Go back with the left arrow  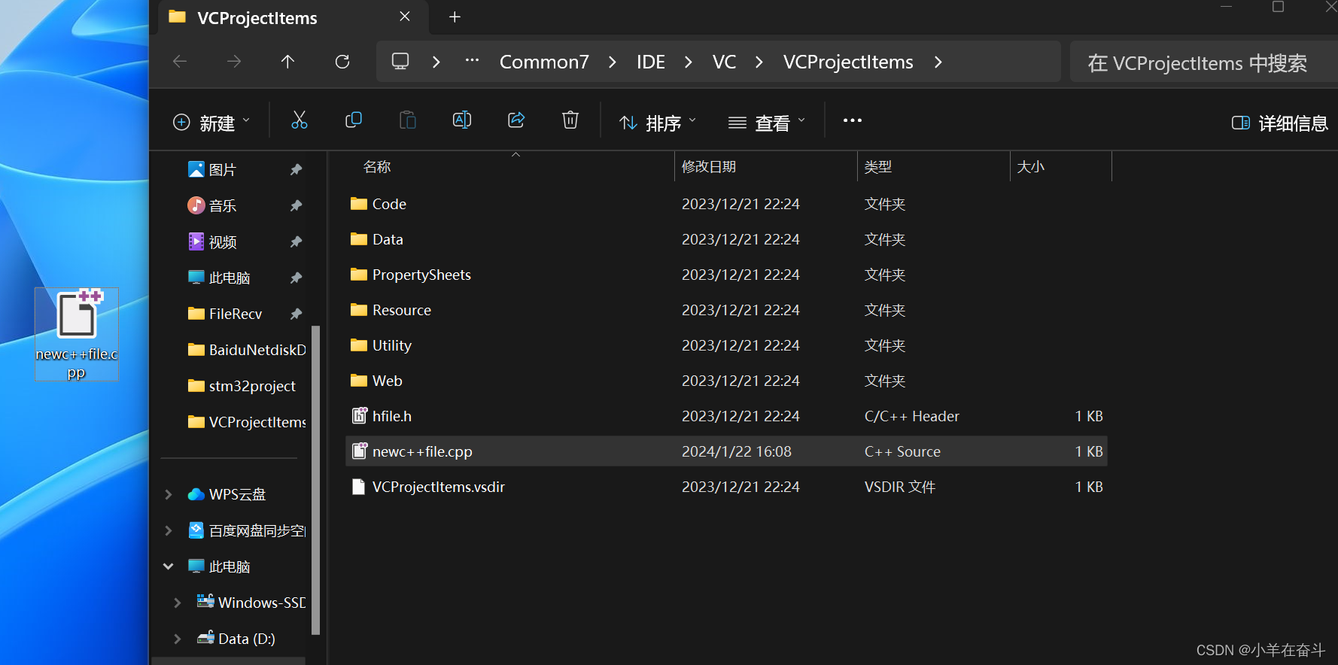point(180,62)
